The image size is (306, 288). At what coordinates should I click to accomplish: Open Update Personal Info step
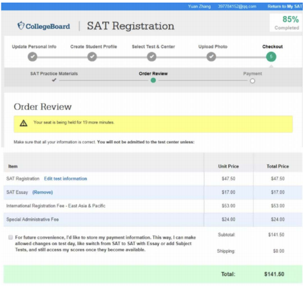(x=34, y=47)
